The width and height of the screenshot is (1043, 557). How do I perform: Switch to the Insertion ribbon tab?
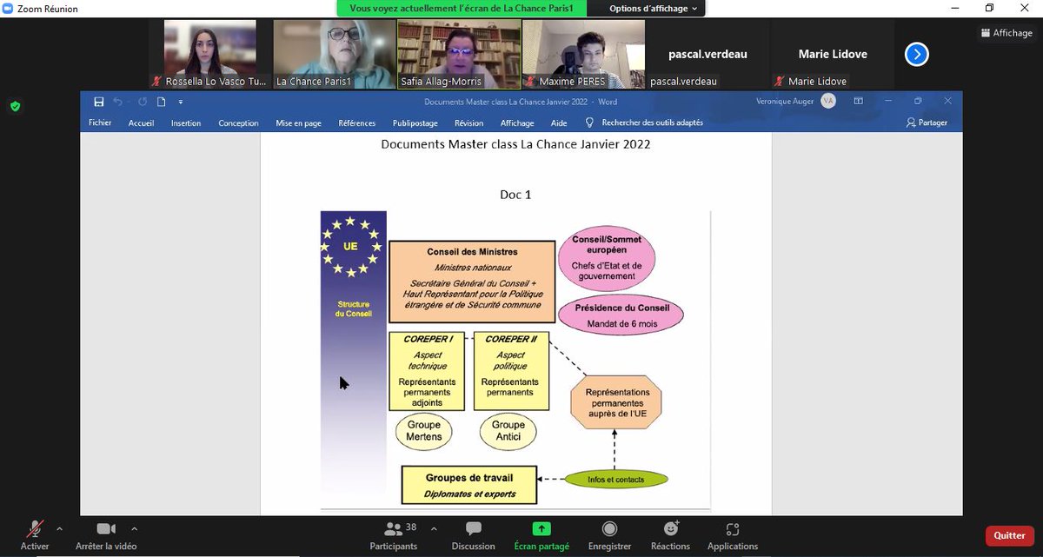coord(186,123)
